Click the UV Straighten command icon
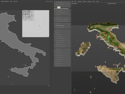 click(x=55, y=36)
